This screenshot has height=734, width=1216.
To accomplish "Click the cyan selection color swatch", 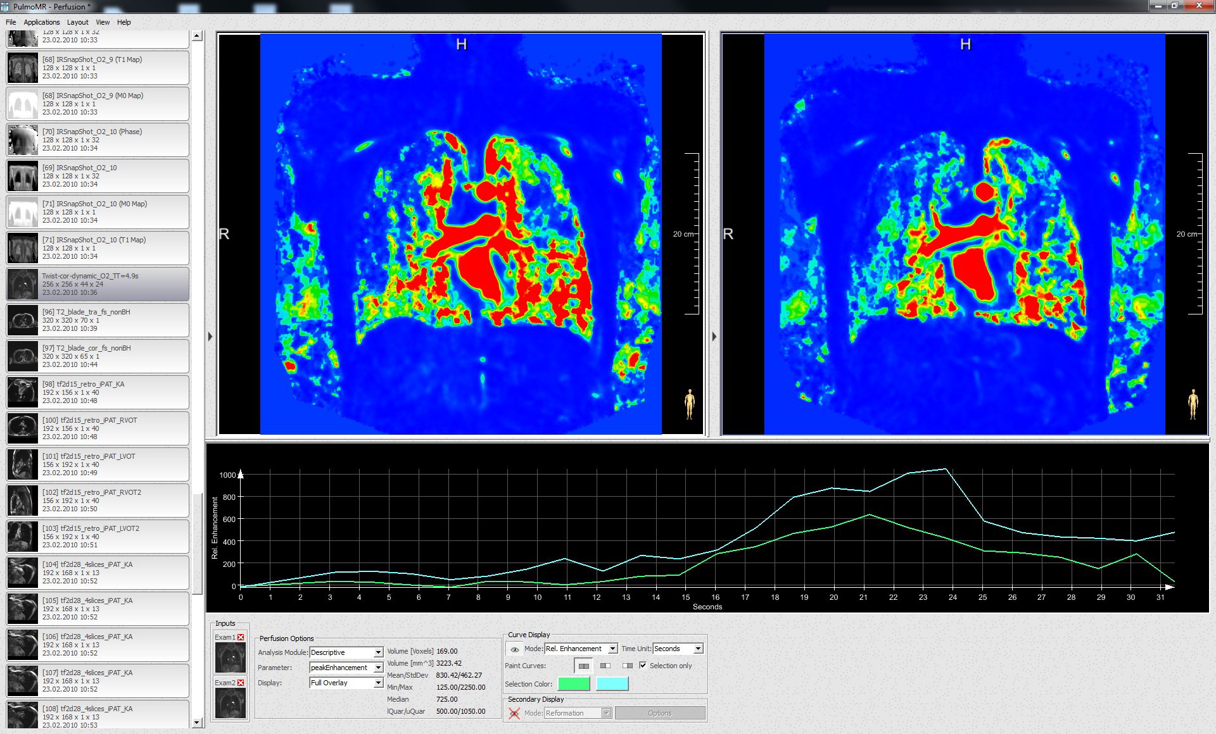I will (612, 683).
